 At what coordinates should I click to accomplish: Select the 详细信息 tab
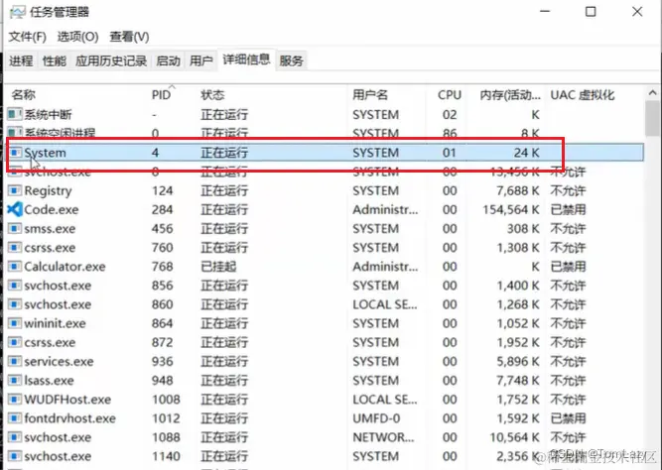pos(246,59)
